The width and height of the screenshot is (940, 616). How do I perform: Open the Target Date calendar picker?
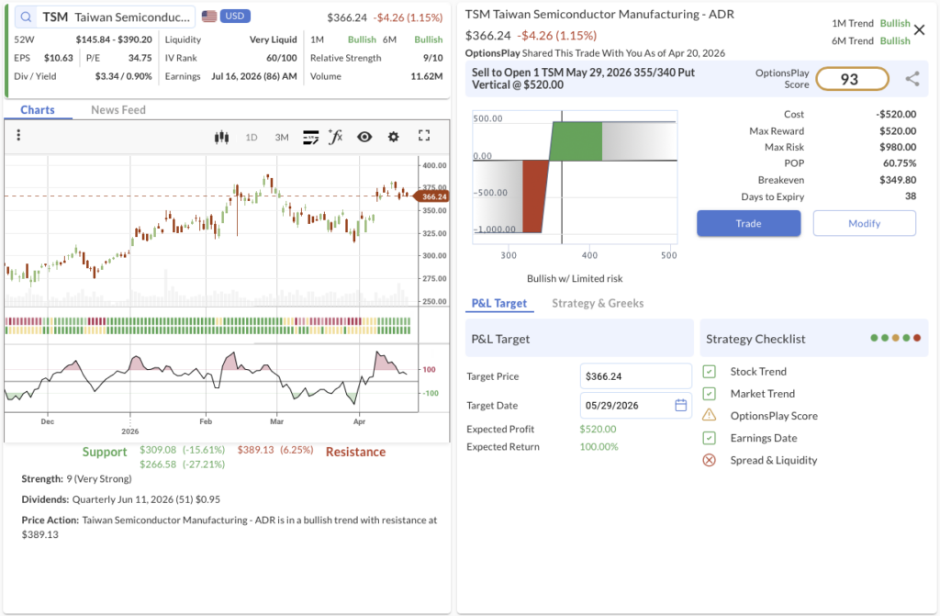(x=680, y=405)
